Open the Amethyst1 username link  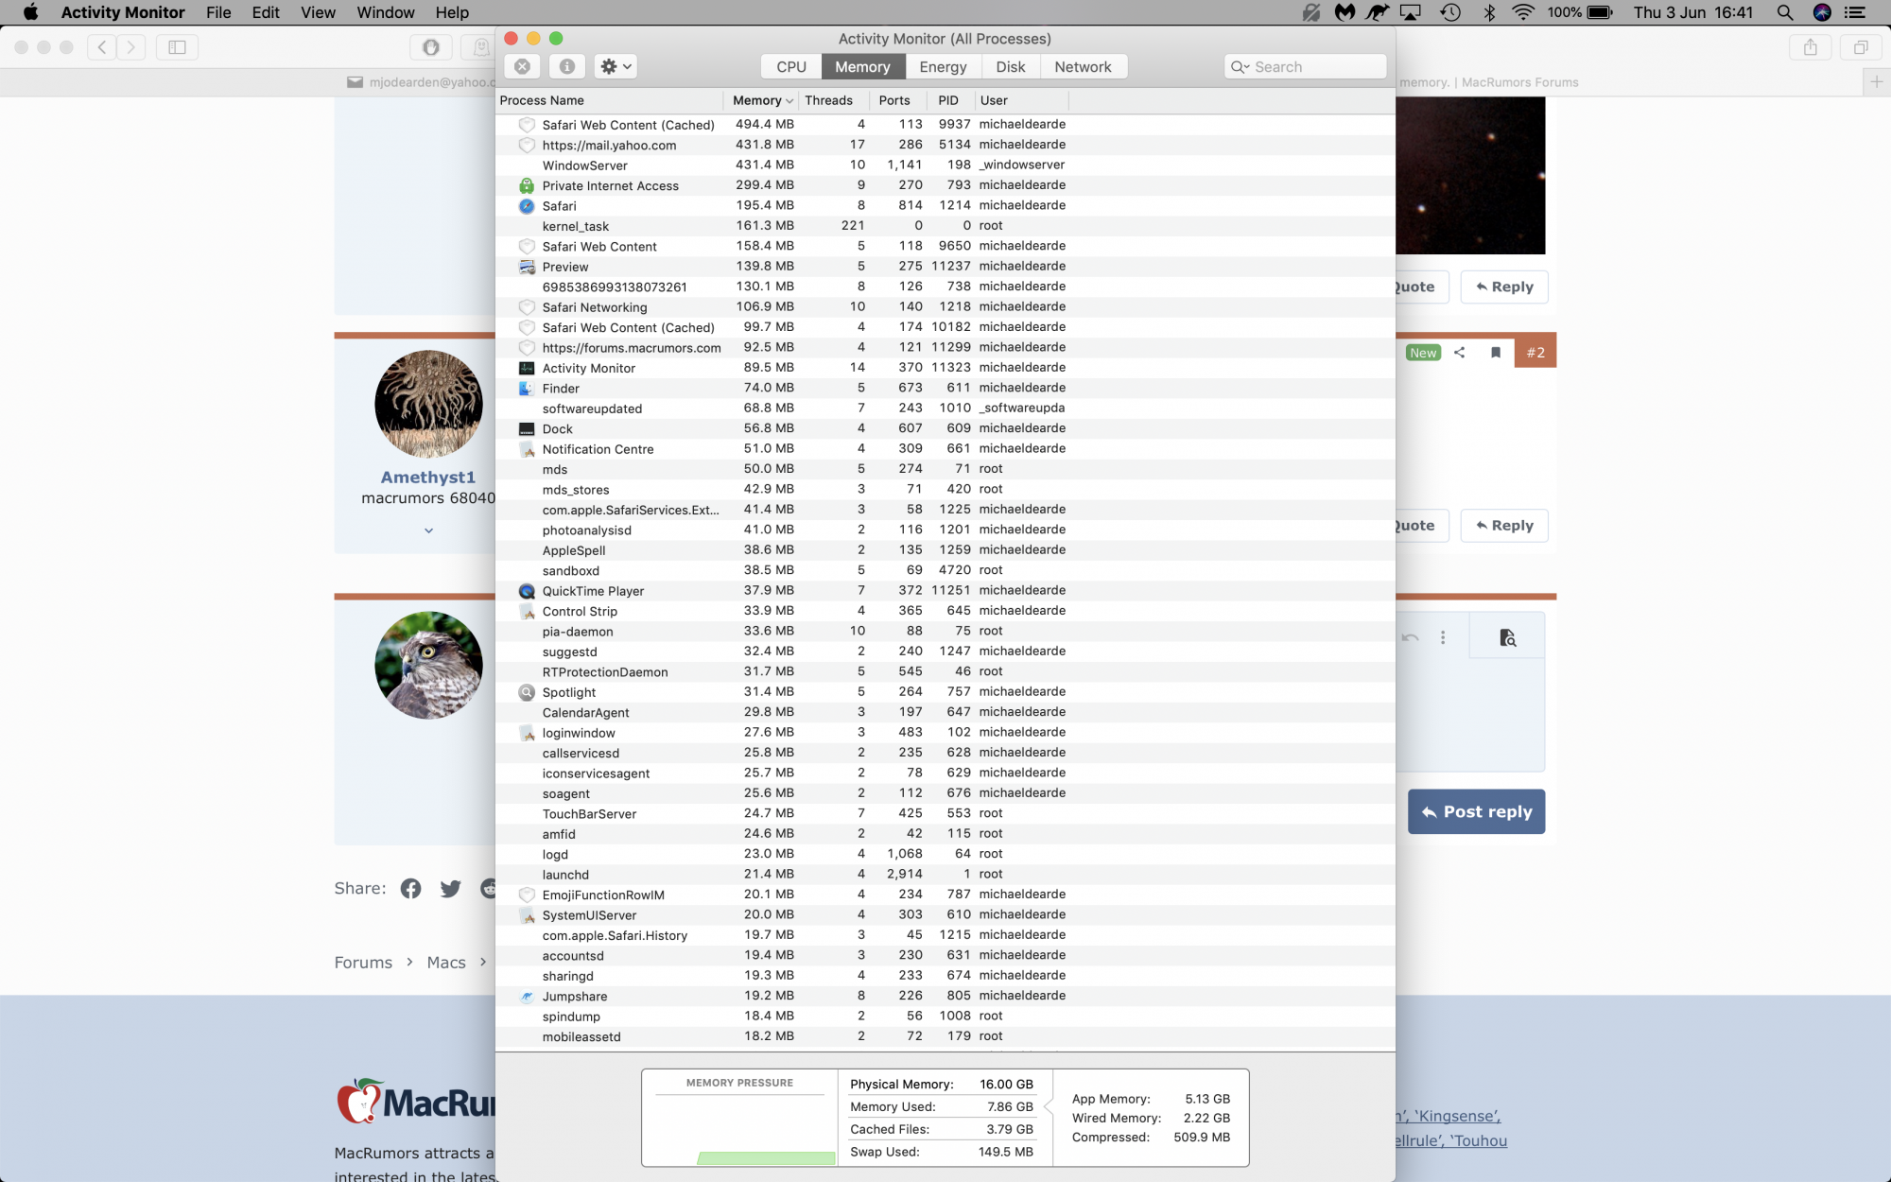(x=428, y=478)
